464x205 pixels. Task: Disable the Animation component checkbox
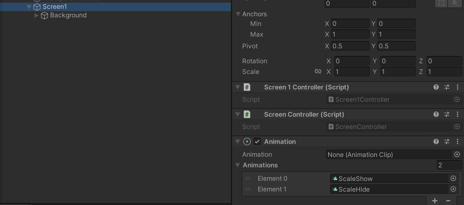[257, 141]
